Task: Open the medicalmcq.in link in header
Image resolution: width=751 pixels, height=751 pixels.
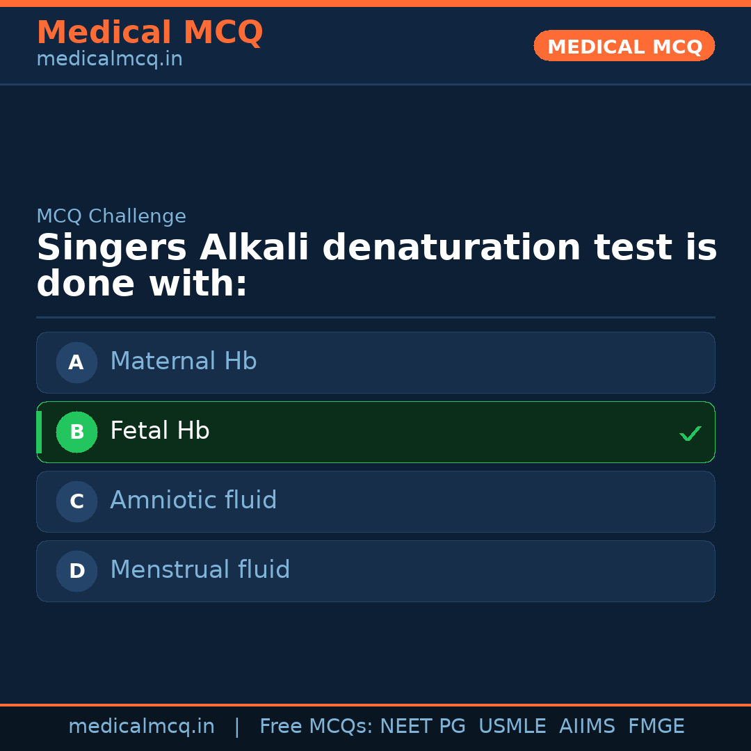Action: pyautogui.click(x=109, y=58)
